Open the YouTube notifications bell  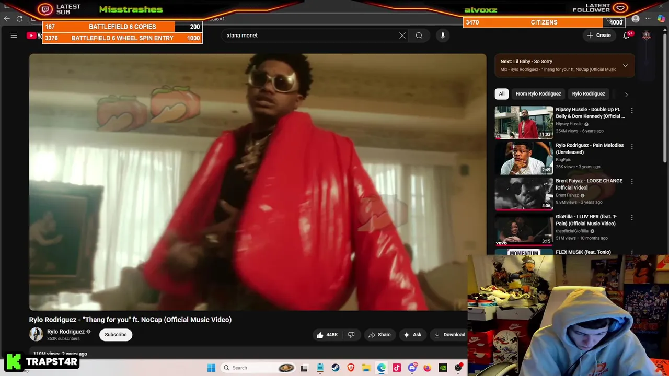pyautogui.click(x=626, y=36)
